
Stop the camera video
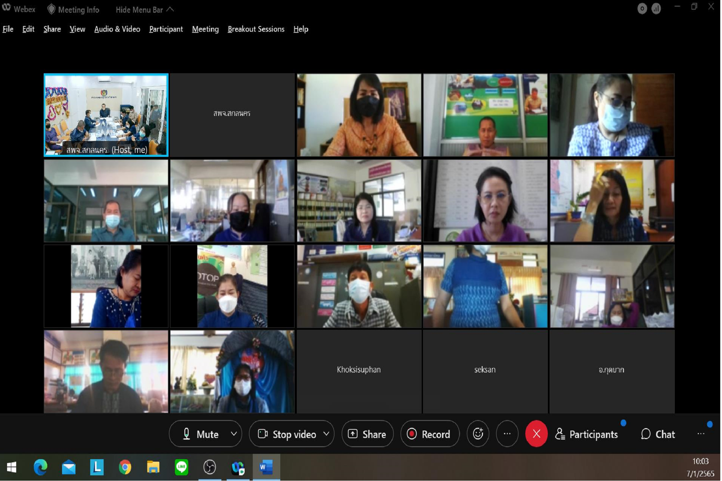287,434
